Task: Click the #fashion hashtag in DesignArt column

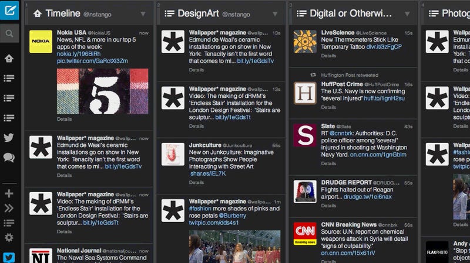Action: tap(200, 209)
